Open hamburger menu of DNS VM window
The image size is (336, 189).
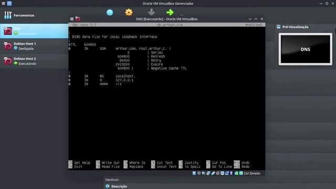tap(72, 19)
